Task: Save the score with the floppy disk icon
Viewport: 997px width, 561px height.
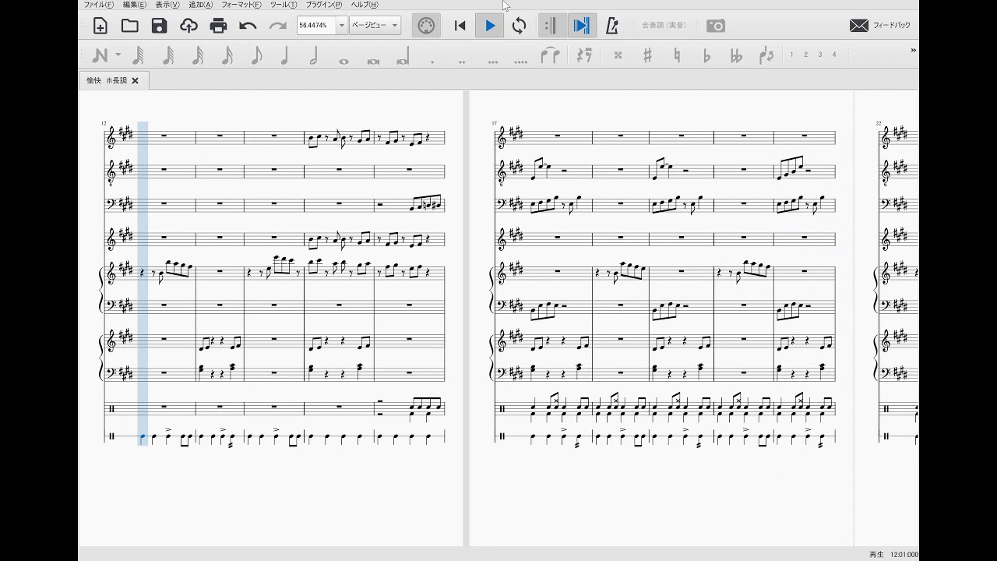Action: (x=160, y=26)
